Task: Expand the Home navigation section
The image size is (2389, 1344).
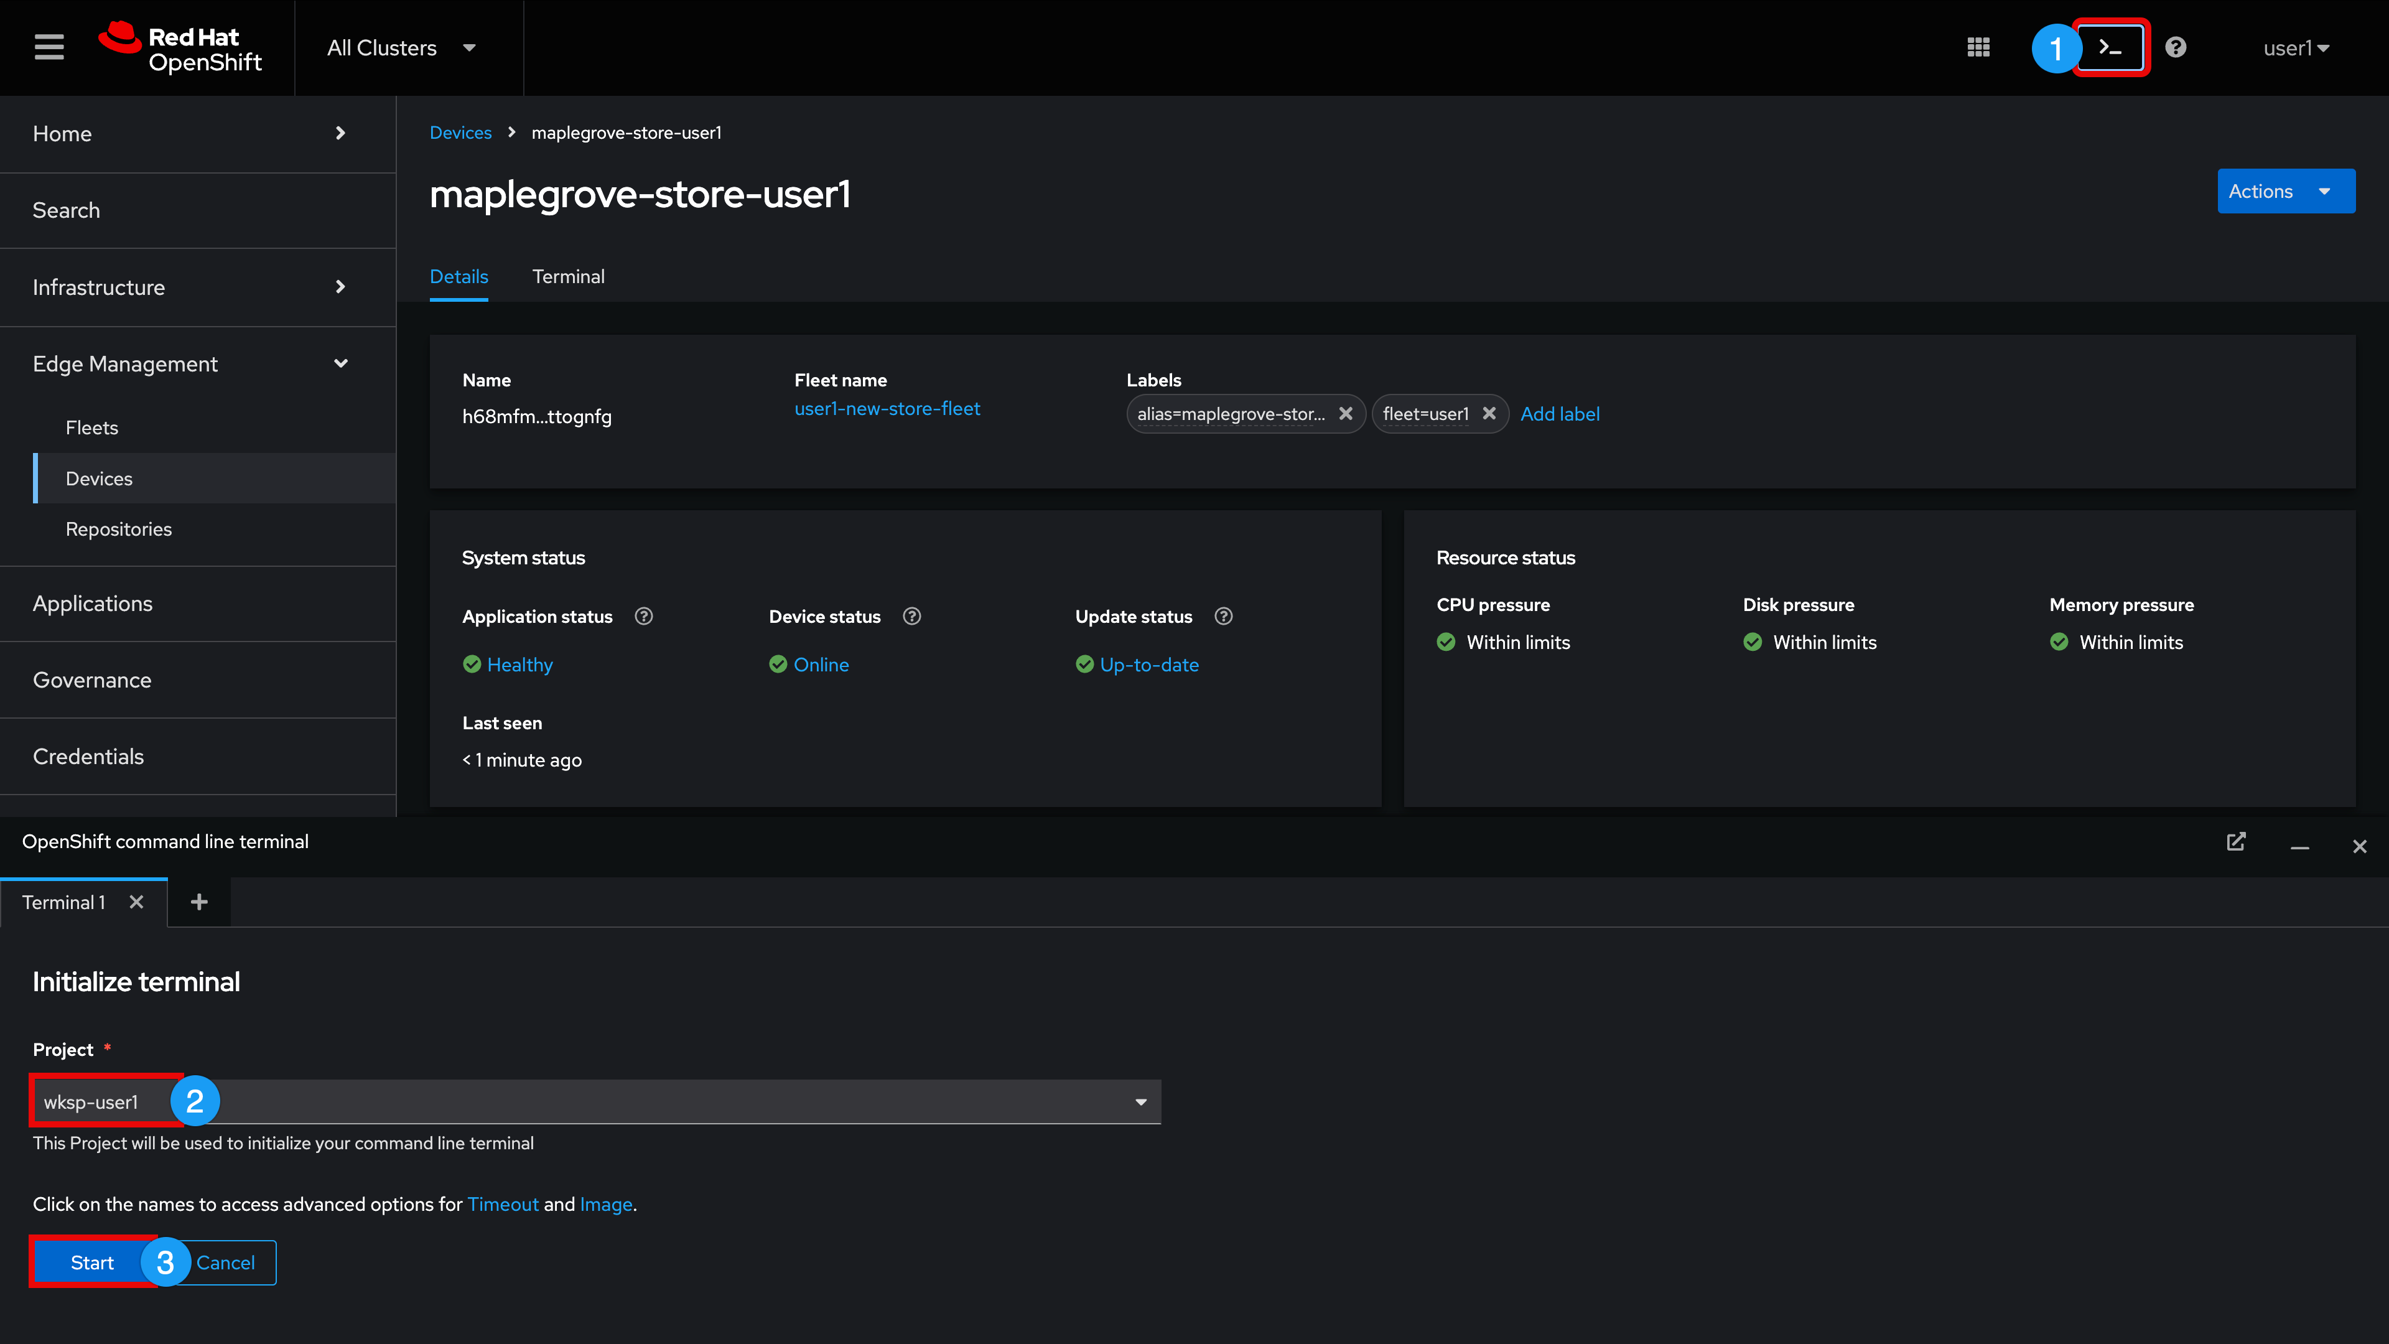Action: 198,134
